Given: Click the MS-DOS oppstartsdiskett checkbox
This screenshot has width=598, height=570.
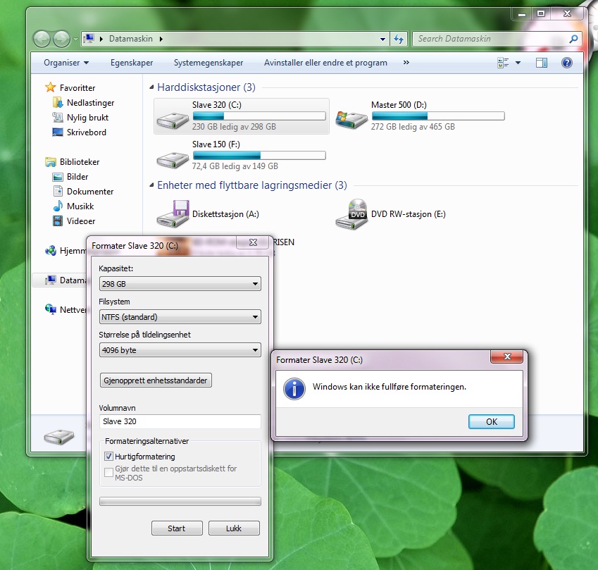Looking at the screenshot, I should point(108,472).
